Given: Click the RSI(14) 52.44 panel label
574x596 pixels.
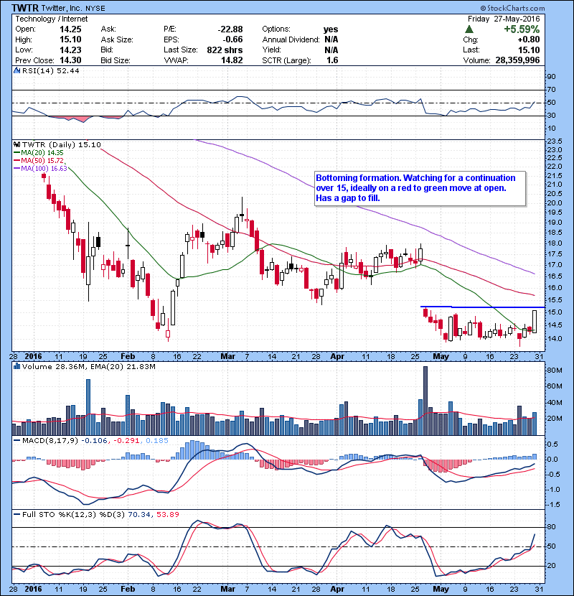Looking at the screenshot, I should tap(50, 70).
